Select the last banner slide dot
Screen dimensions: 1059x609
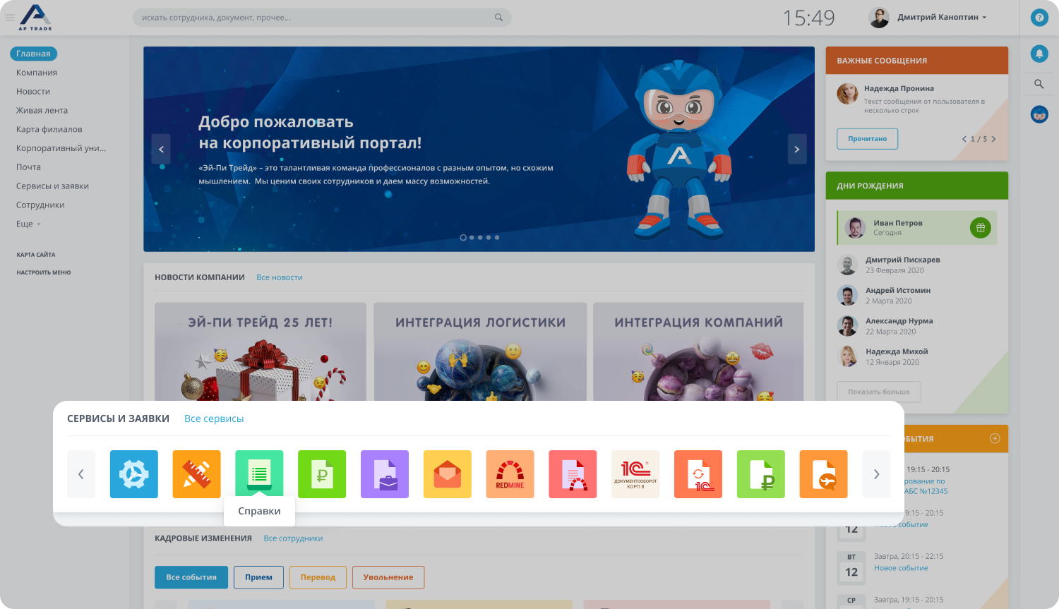click(x=497, y=238)
